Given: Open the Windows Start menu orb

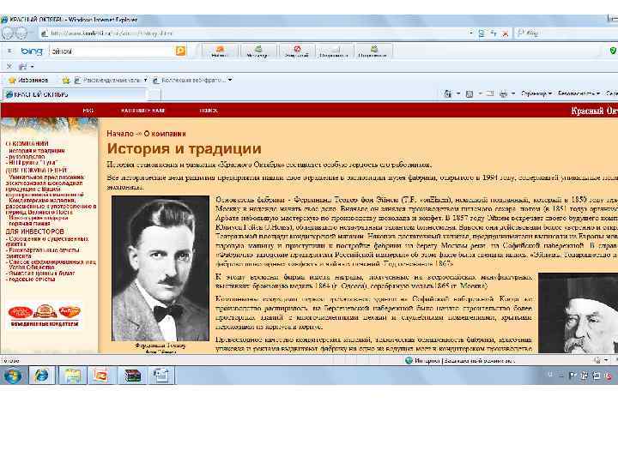Looking at the screenshot, I should (x=13, y=376).
